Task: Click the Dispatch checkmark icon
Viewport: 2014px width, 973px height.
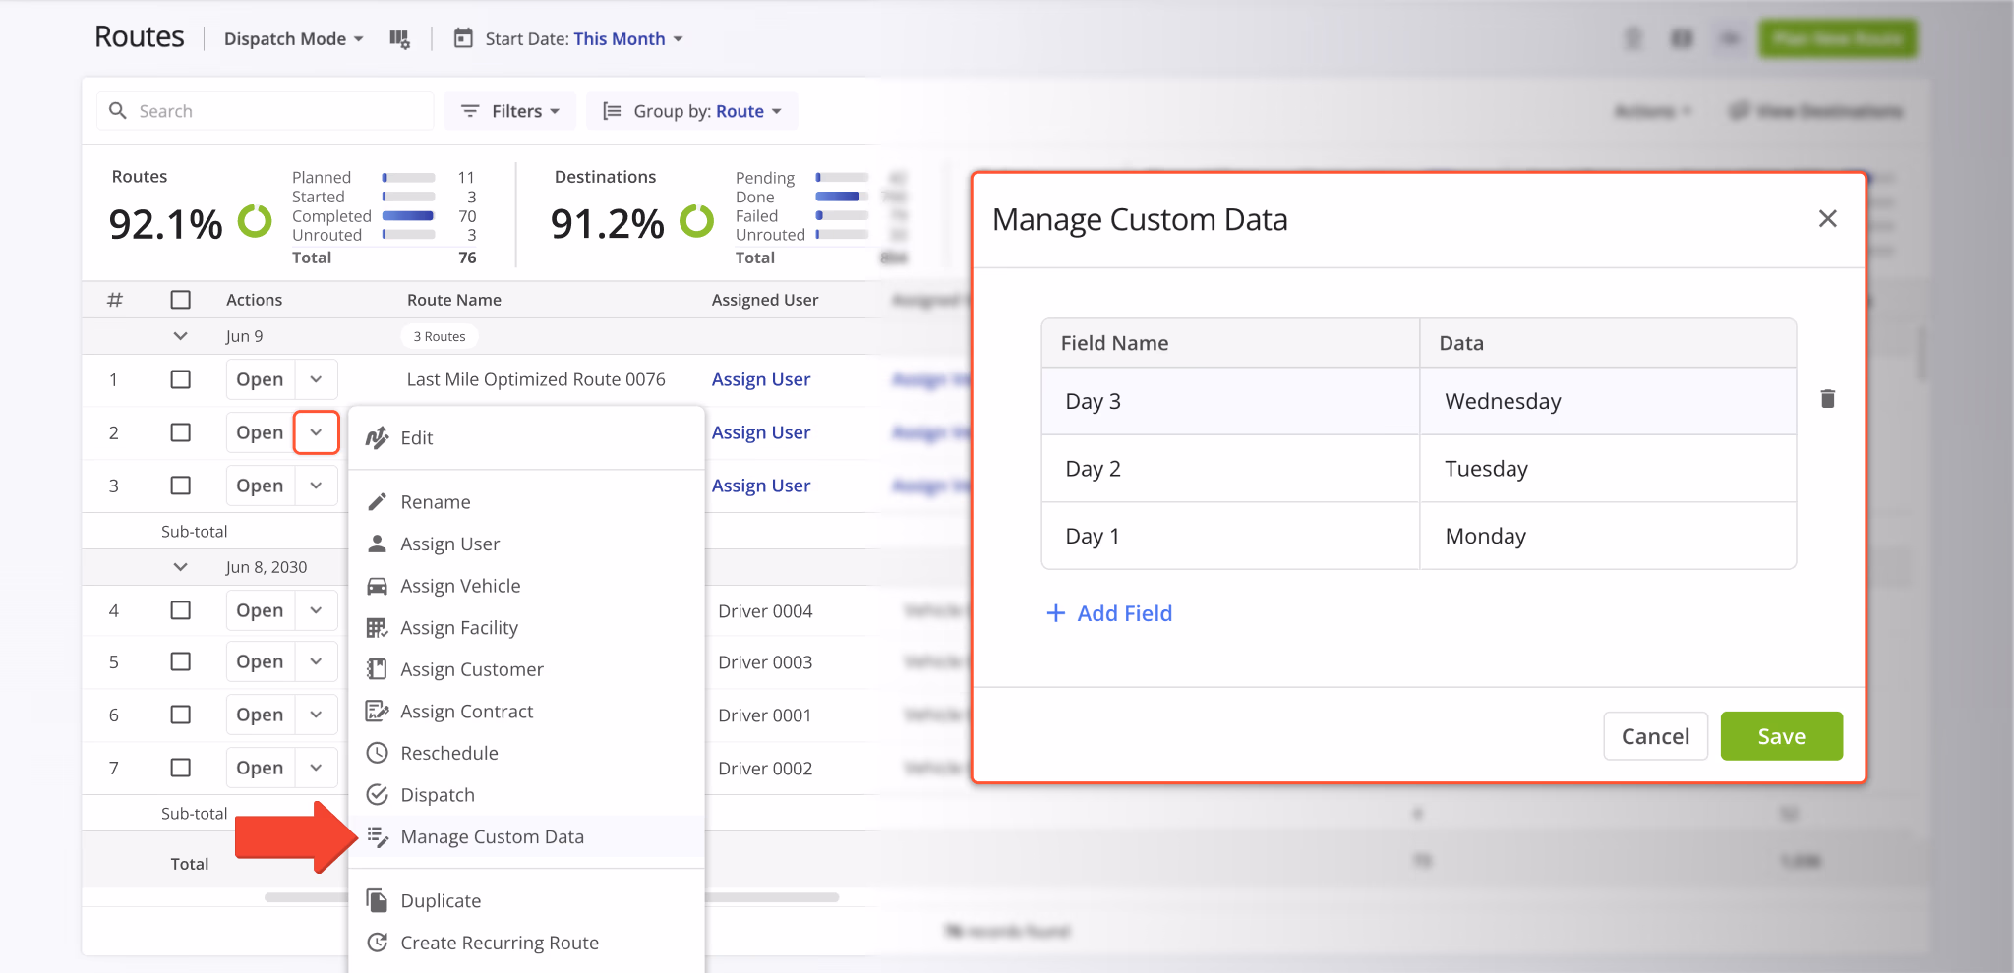Action: [x=377, y=794]
